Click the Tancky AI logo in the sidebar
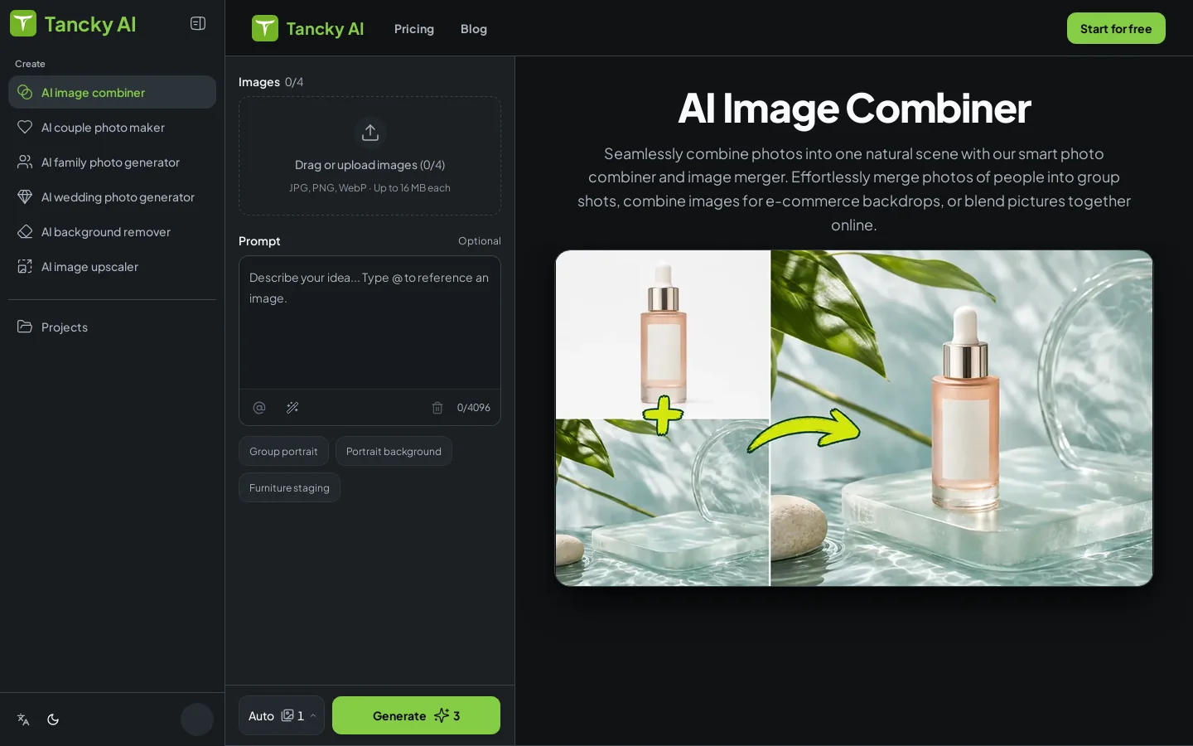The image size is (1193, 746). coord(73,24)
